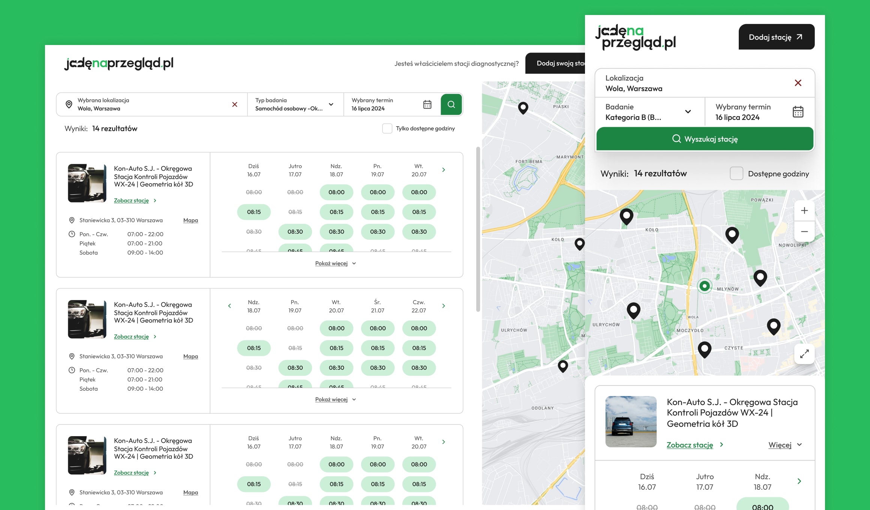
Task: Select the map pin near Powązki on mobile map
Action: point(732,235)
